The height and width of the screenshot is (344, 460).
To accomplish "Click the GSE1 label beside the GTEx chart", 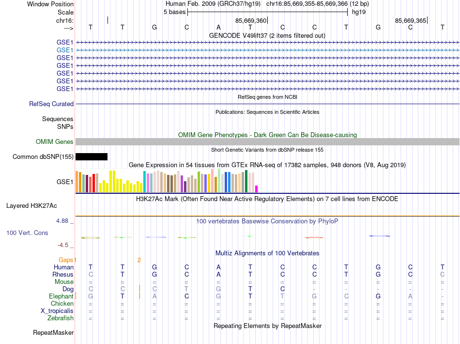I will point(65,182).
